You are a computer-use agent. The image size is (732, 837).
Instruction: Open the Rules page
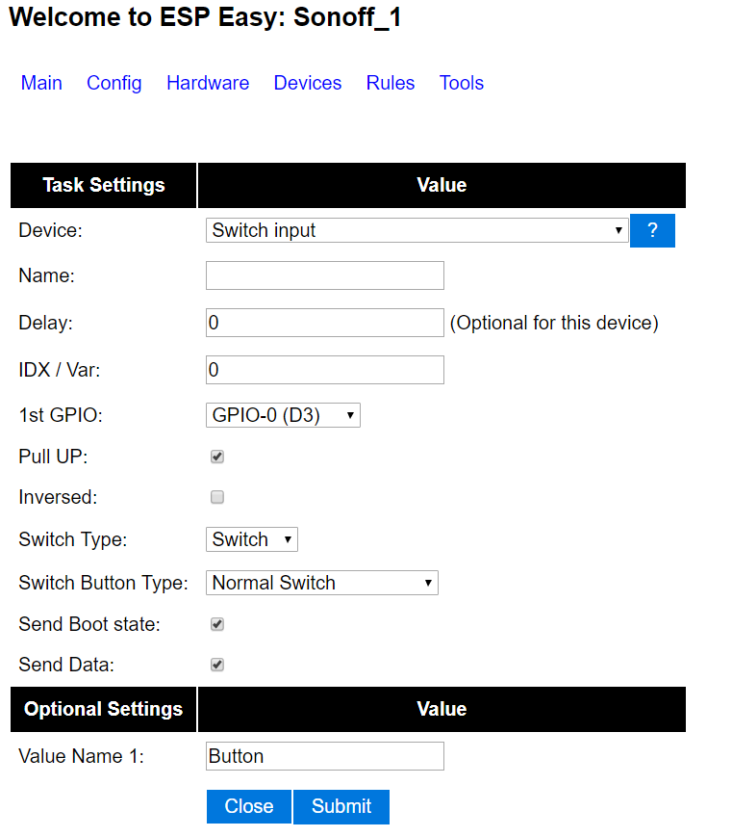pyautogui.click(x=391, y=83)
